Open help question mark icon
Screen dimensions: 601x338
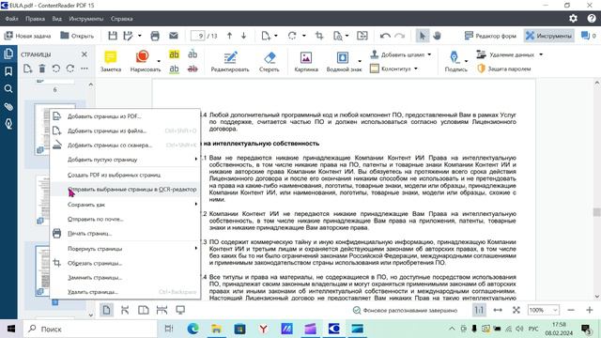(592, 19)
